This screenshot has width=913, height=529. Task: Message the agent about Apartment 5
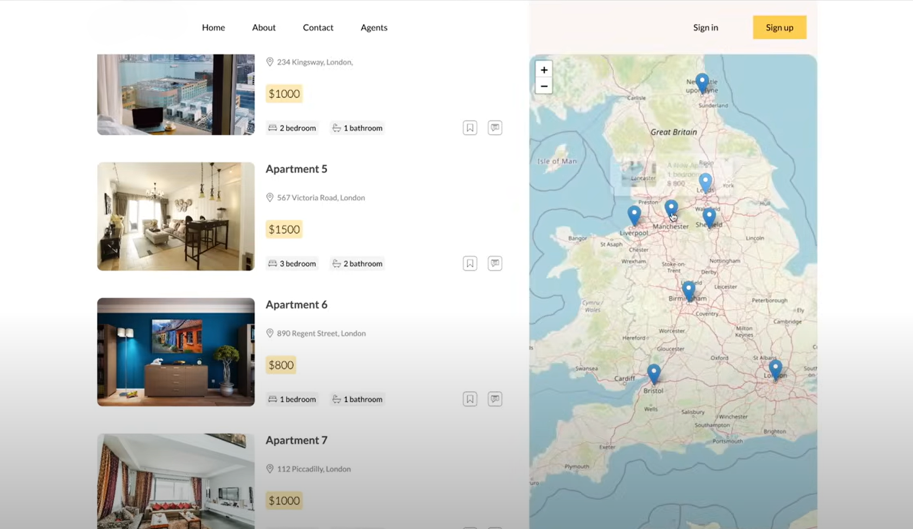[x=495, y=263]
